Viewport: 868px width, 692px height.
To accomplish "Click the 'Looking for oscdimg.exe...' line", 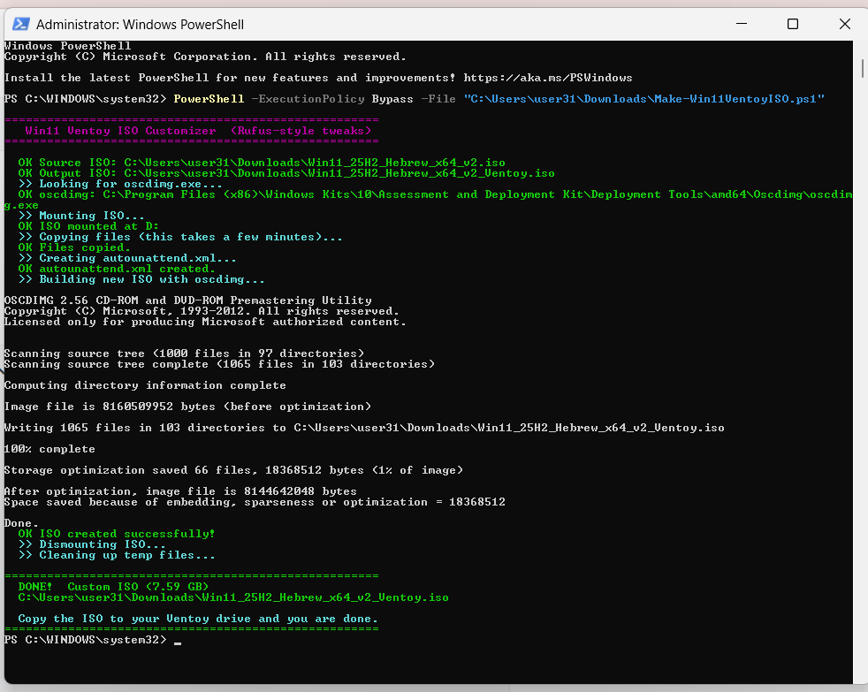I will (x=120, y=184).
